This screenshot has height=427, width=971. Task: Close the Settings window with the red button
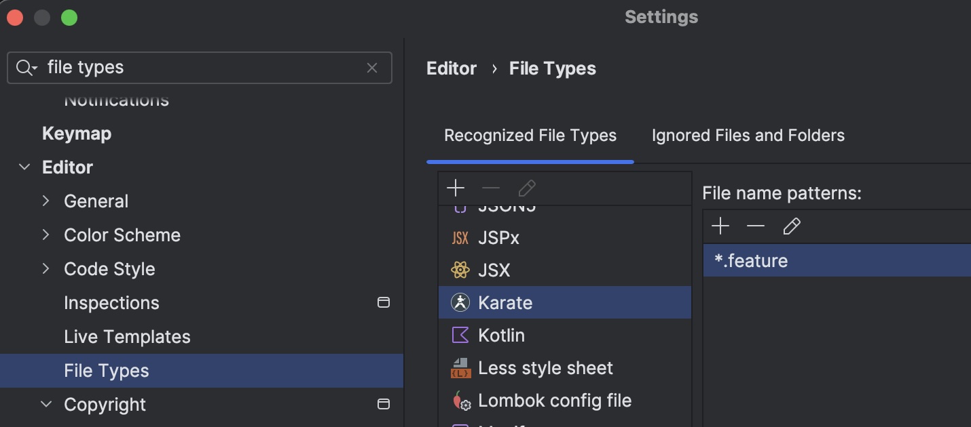[14, 18]
